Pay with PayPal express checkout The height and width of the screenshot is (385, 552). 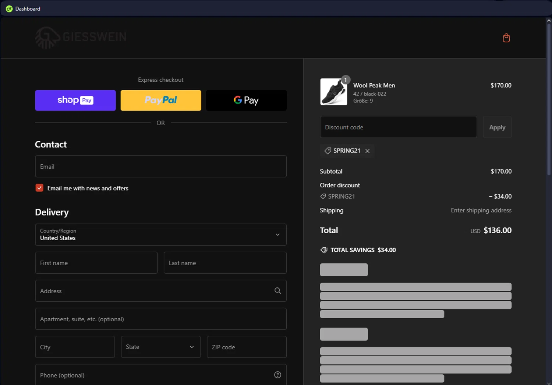[161, 100]
